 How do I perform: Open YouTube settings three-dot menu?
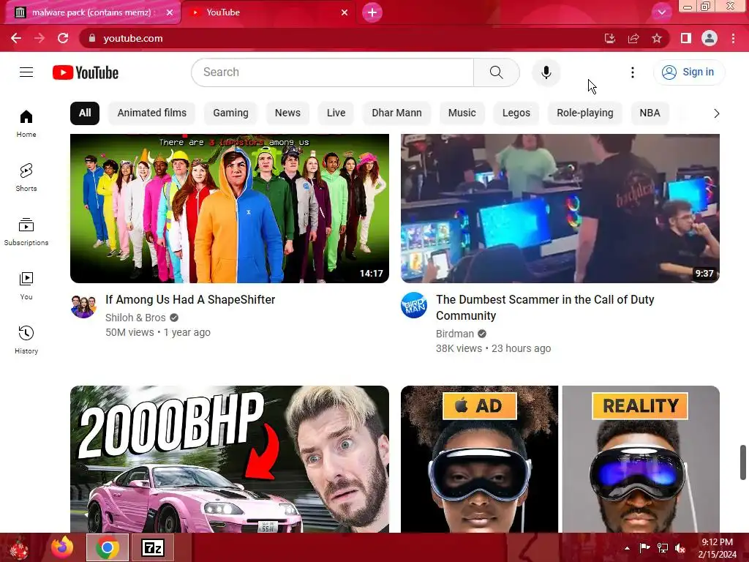[633, 72]
